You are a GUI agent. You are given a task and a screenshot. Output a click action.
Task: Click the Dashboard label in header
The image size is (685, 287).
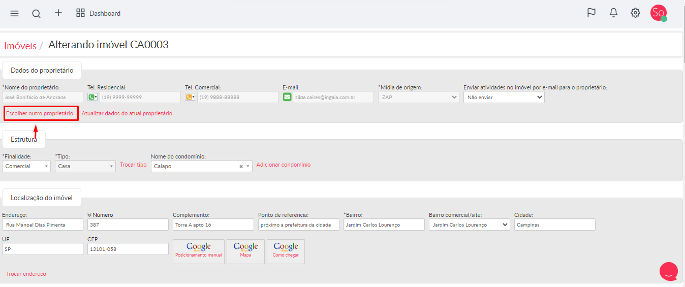105,13
